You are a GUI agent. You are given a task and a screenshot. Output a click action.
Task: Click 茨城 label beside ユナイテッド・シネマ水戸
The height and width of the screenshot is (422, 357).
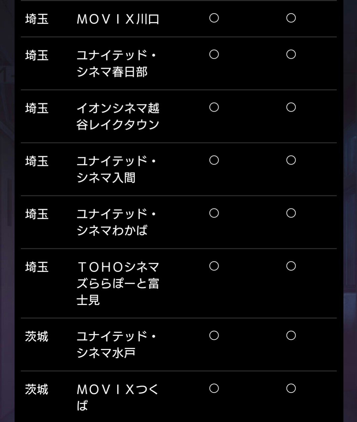pos(37,336)
